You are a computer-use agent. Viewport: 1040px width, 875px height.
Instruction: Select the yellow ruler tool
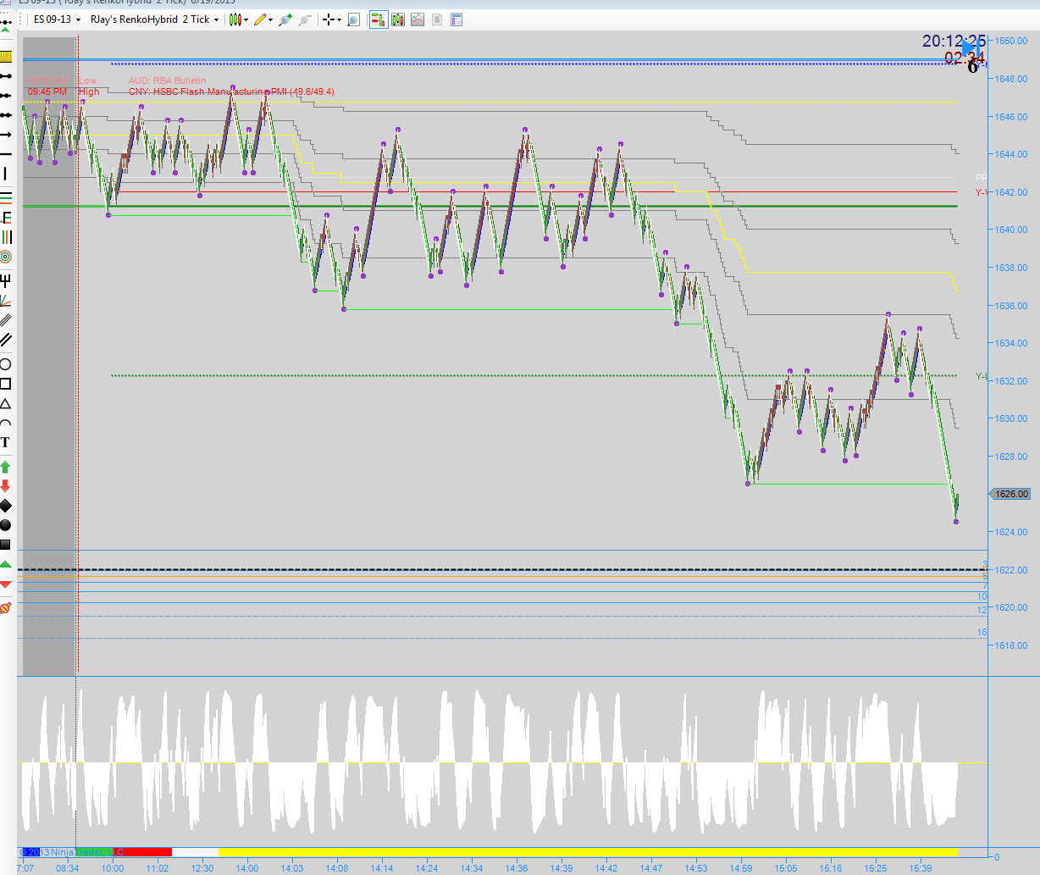6,57
